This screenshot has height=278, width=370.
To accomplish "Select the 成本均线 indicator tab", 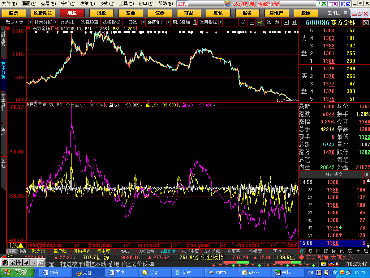I will pos(212,251).
